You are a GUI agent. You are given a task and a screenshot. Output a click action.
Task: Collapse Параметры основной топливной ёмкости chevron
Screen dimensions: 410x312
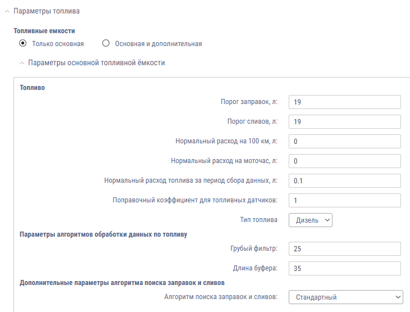[22, 64]
